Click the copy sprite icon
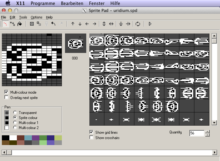Image resolution: width=220 pixels, height=161 pixels. pyautogui.click(x=39, y=24)
